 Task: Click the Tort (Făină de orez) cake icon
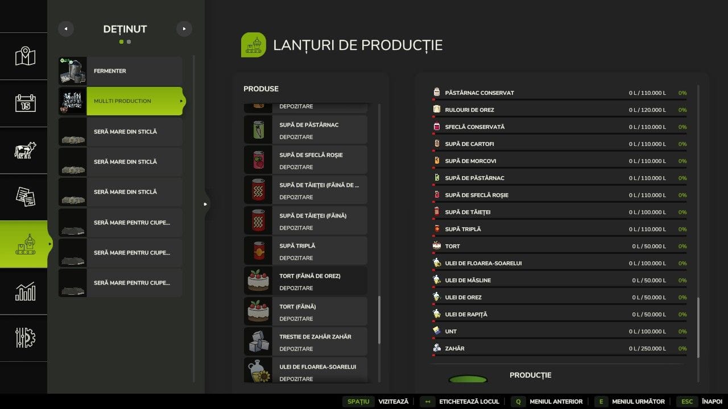pyautogui.click(x=258, y=281)
